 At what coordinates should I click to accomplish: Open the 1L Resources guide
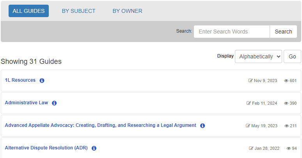[x=20, y=80]
